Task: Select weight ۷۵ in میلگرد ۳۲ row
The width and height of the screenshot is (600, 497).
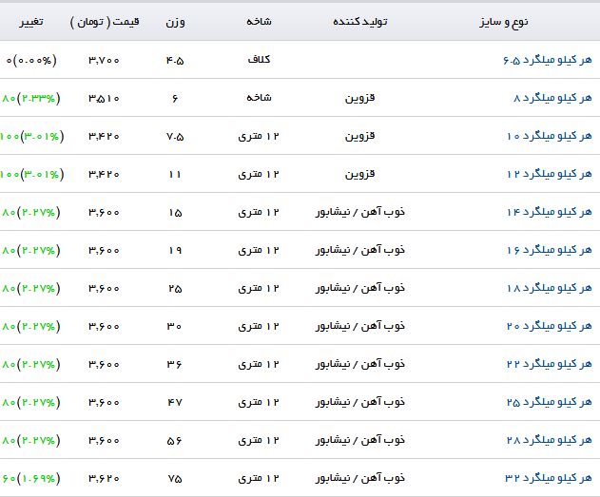Action: pyautogui.click(x=175, y=478)
